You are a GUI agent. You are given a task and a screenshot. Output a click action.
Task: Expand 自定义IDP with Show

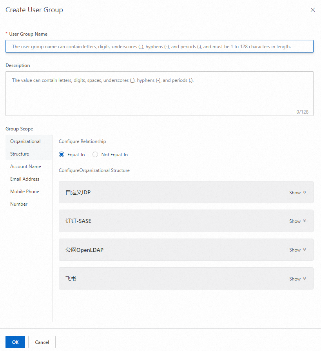[x=295, y=193]
